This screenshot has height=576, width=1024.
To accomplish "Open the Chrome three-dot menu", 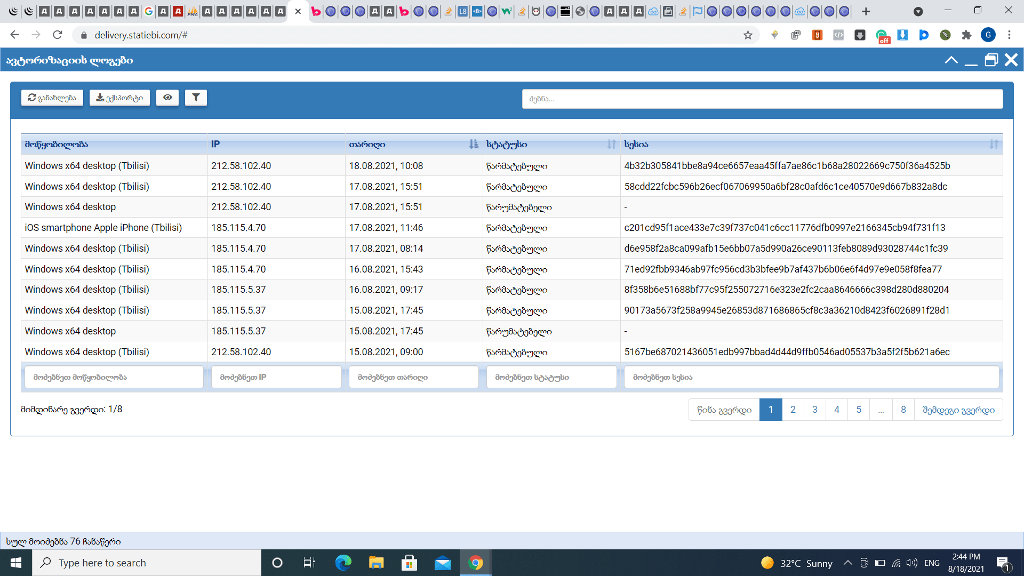I will coord(1009,35).
